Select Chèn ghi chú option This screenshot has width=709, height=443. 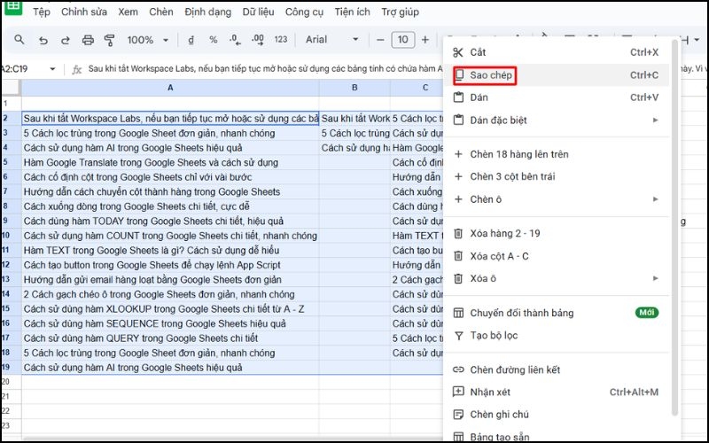556,414
